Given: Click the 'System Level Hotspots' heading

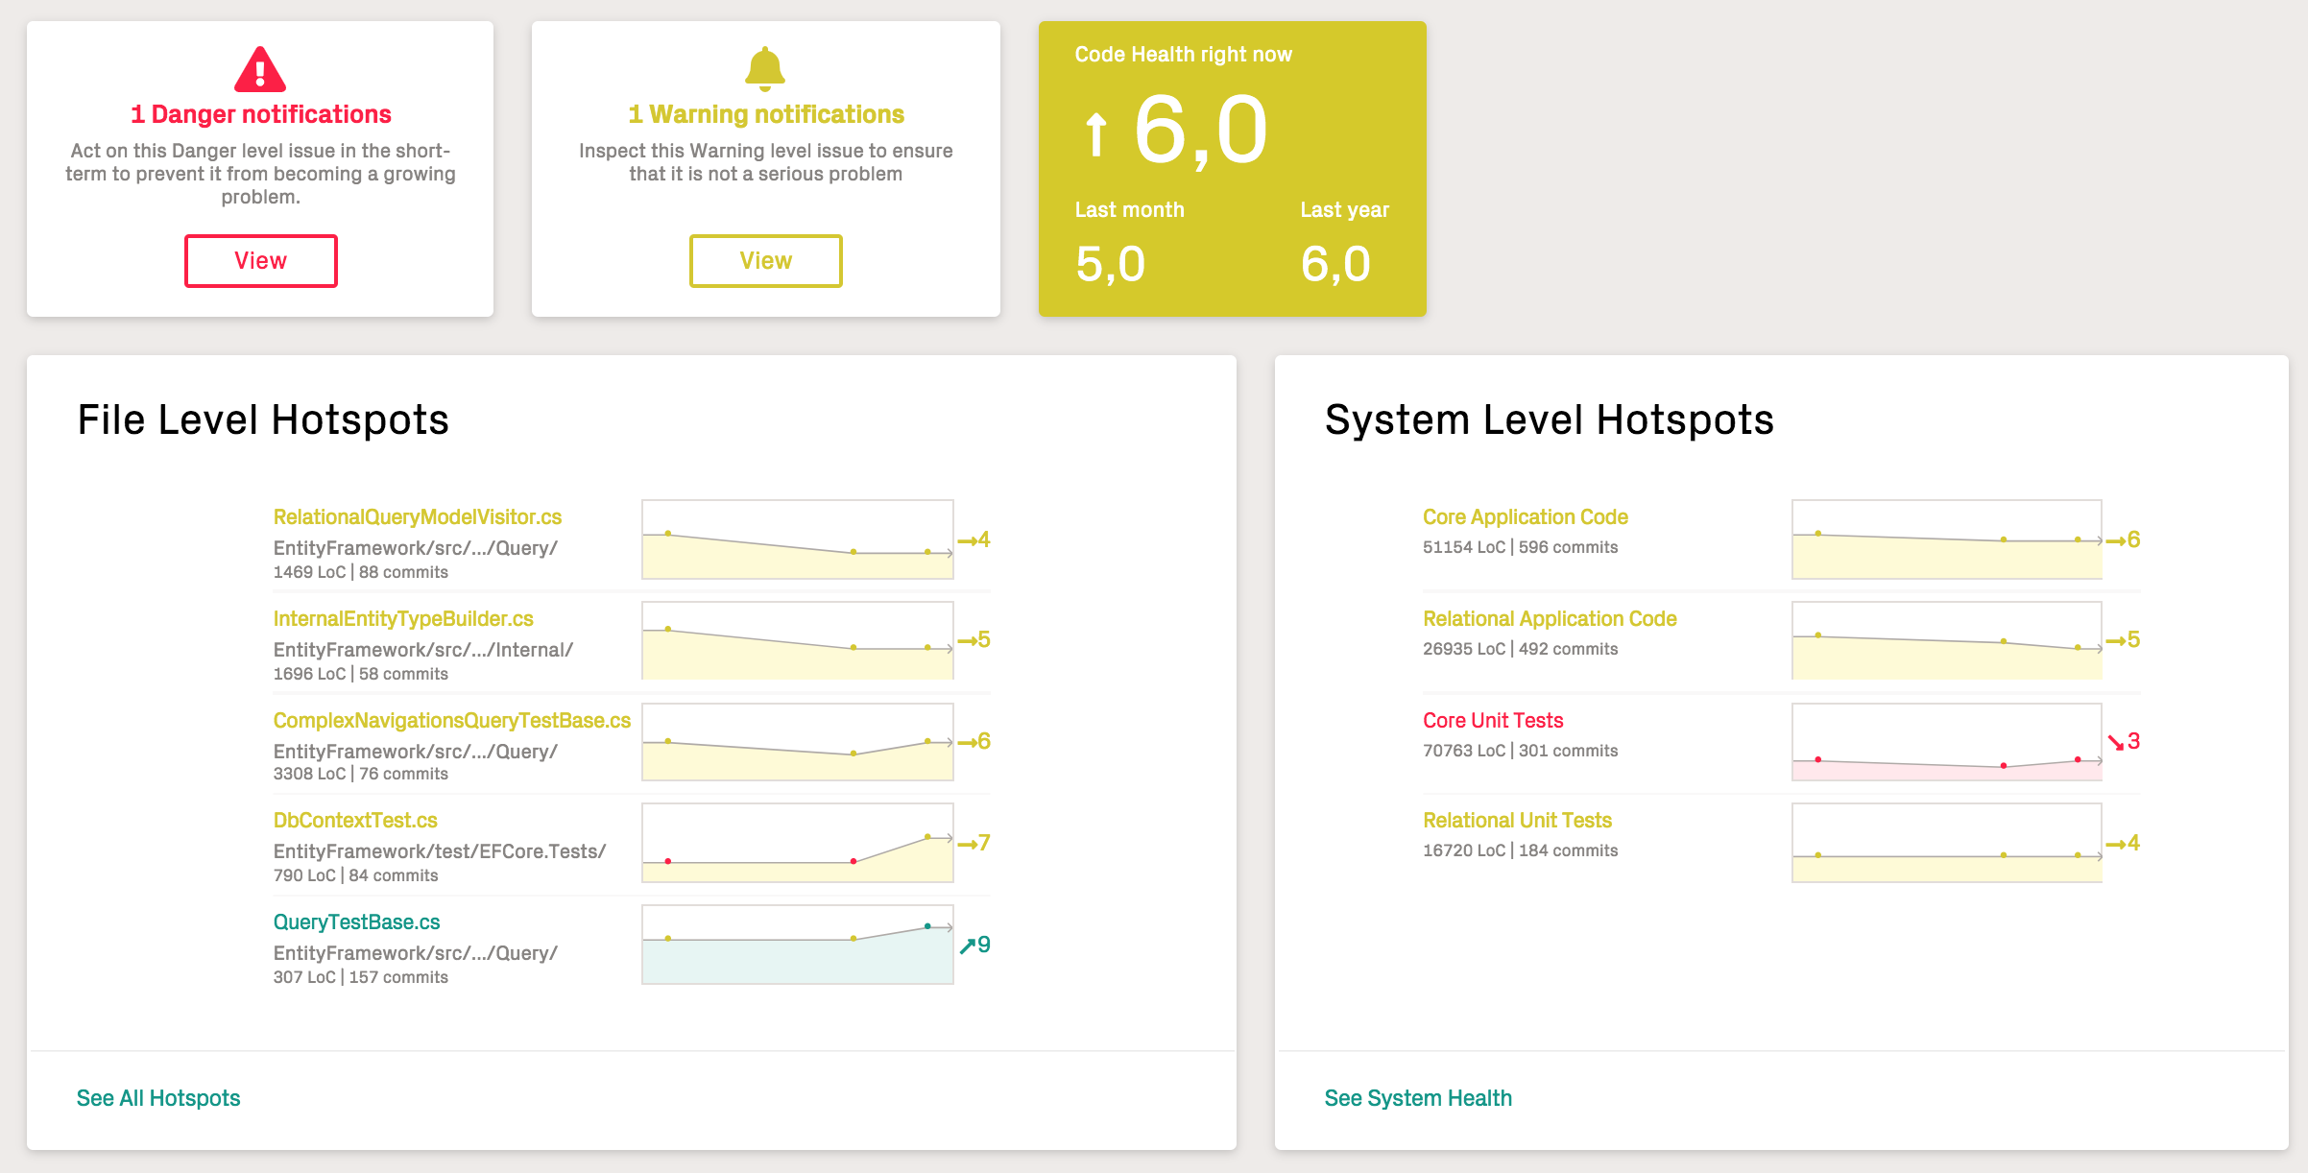Looking at the screenshot, I should click(1550, 420).
